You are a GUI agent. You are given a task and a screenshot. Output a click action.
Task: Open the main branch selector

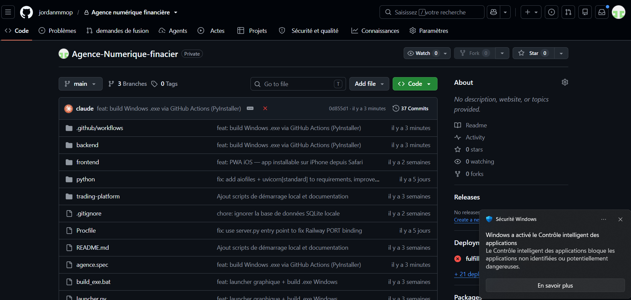[x=80, y=84]
